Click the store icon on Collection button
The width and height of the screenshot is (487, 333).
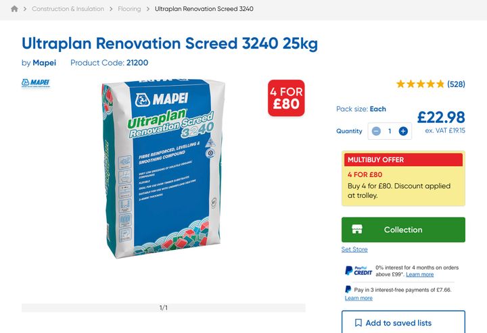[357, 230]
